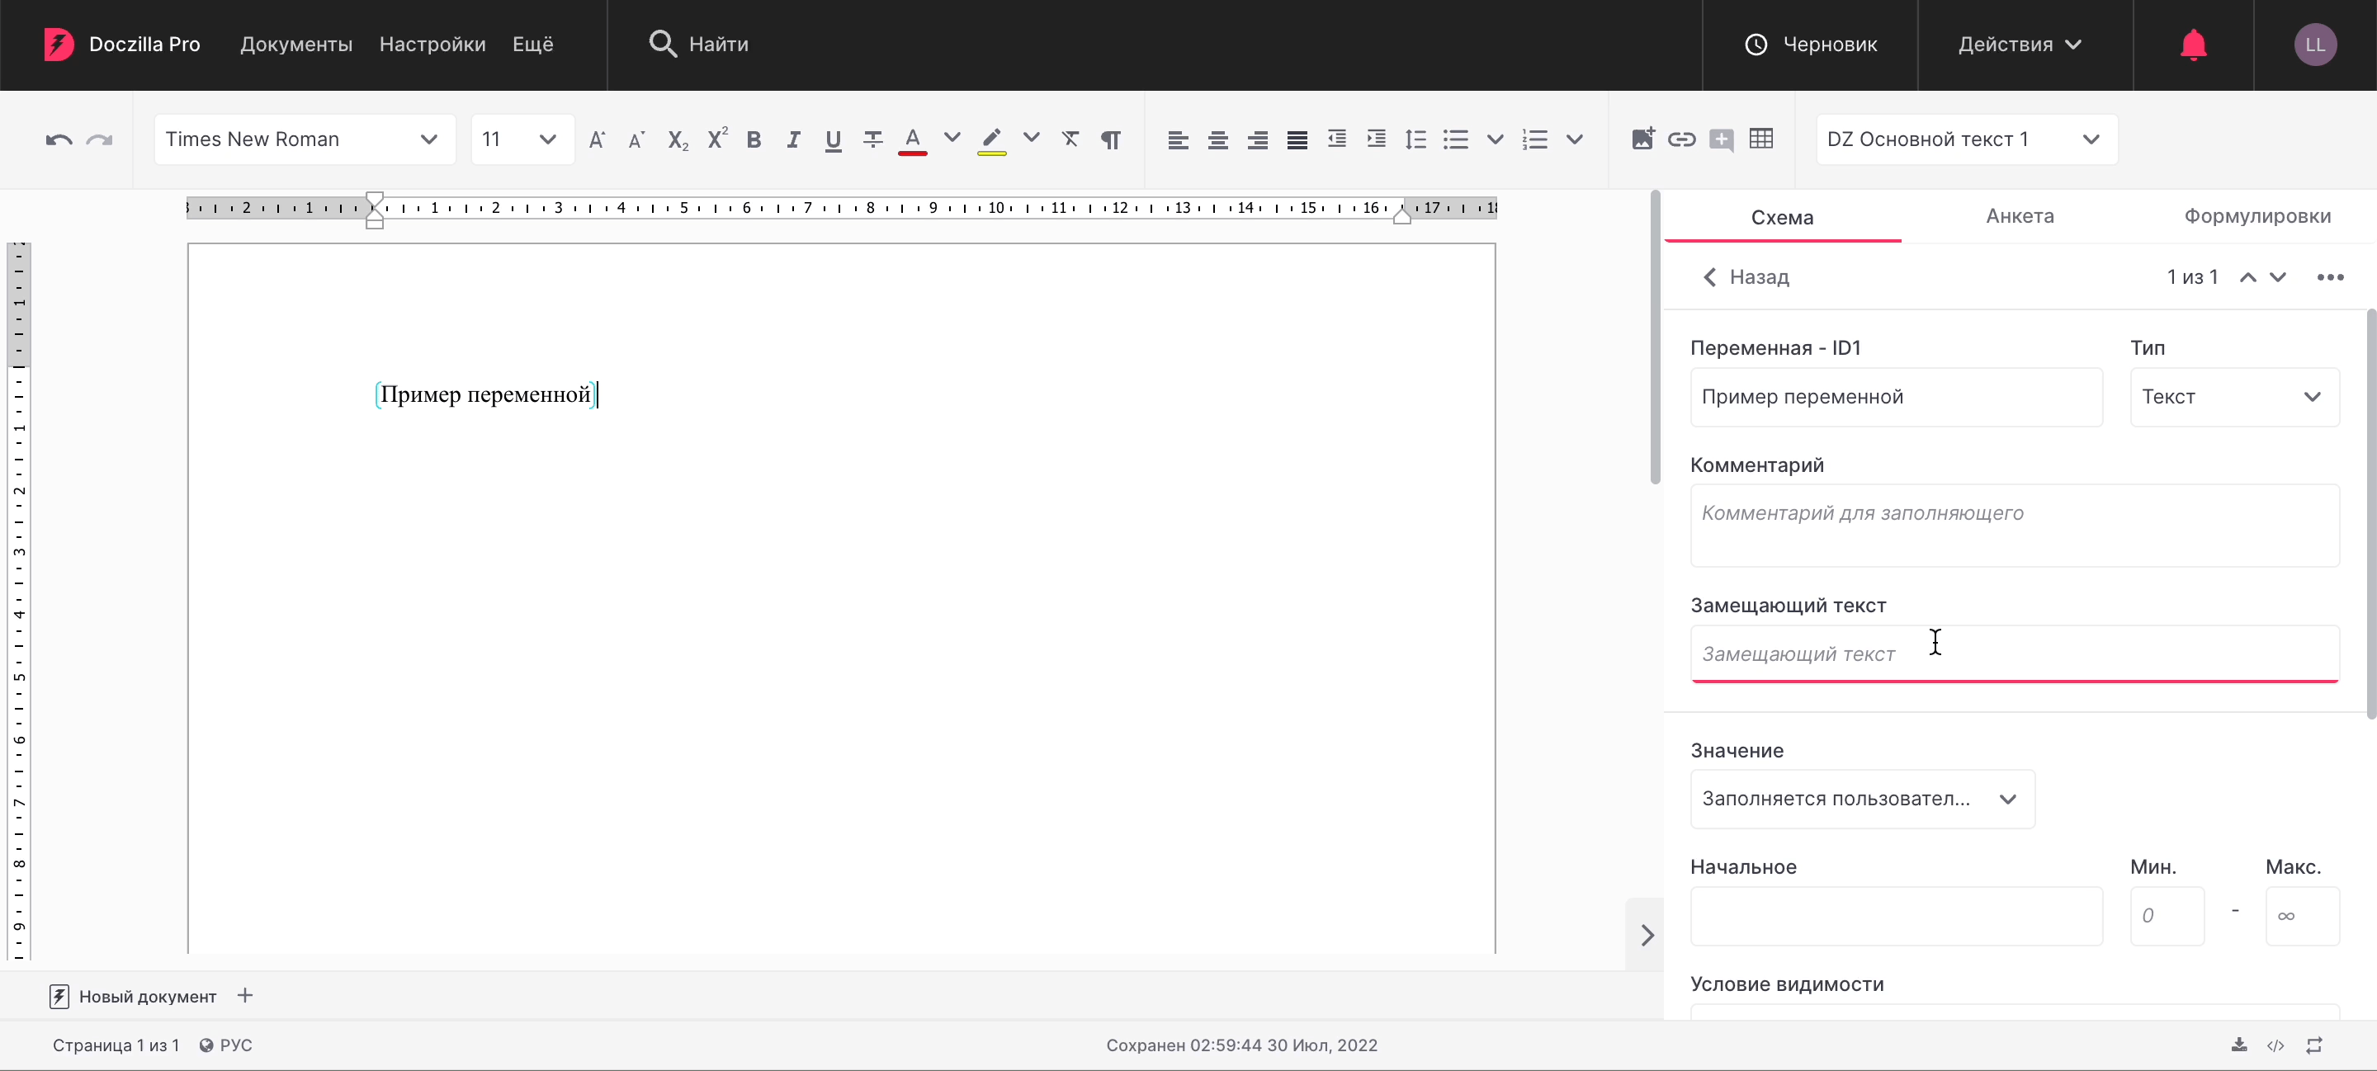Screen dimensions: 2377x1071
Task: Click the Черновик status button
Action: 1811,45
